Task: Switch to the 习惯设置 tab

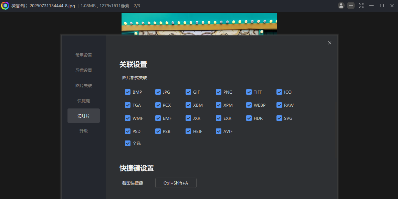Action: click(x=84, y=70)
